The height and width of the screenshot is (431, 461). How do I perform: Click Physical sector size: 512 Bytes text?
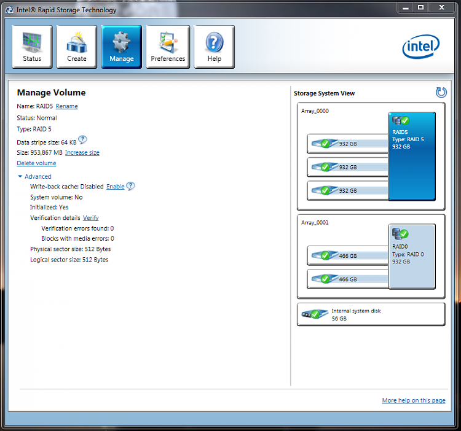(x=70, y=249)
